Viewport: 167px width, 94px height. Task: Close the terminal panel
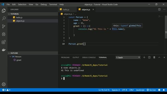(x=164, y=57)
